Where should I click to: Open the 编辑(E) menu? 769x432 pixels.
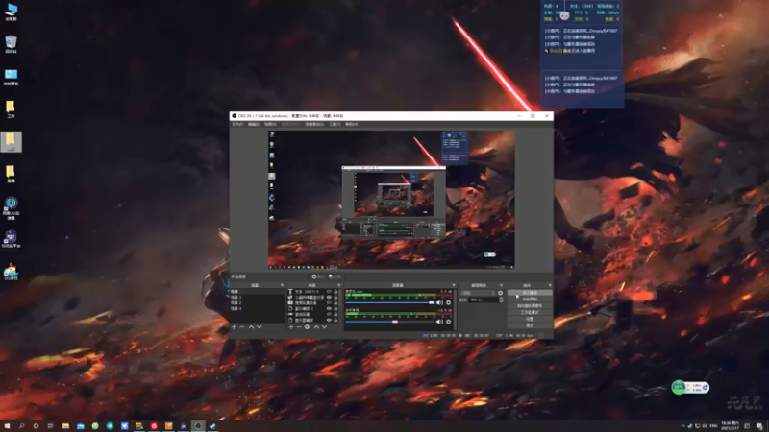(254, 125)
